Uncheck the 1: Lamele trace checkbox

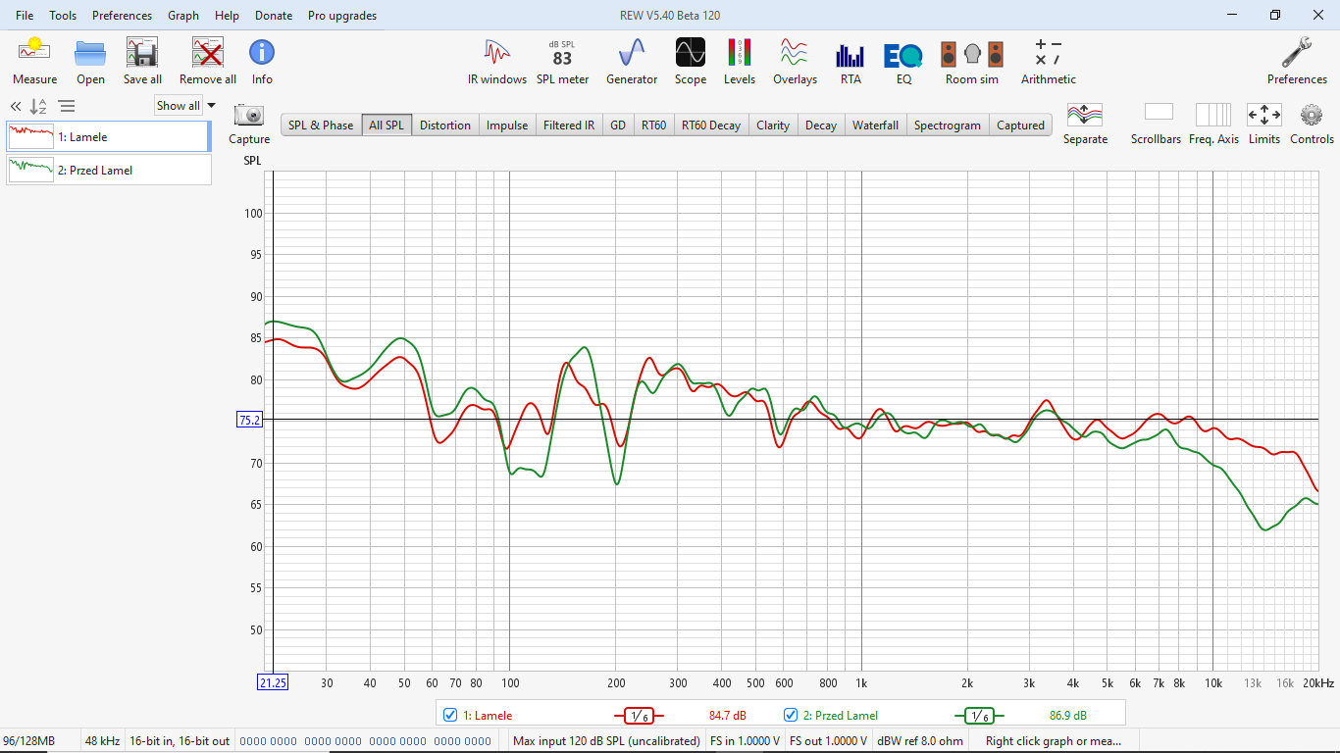[450, 715]
